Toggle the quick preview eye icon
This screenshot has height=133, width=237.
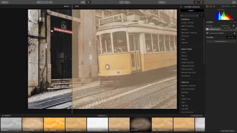[x=83, y=2]
